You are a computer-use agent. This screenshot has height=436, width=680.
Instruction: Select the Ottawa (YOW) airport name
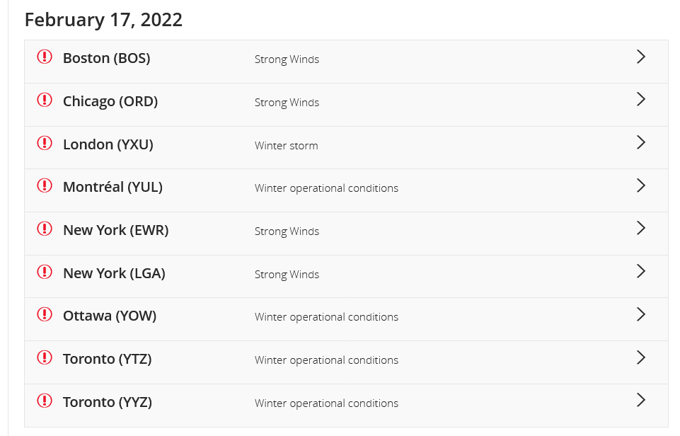tap(110, 316)
